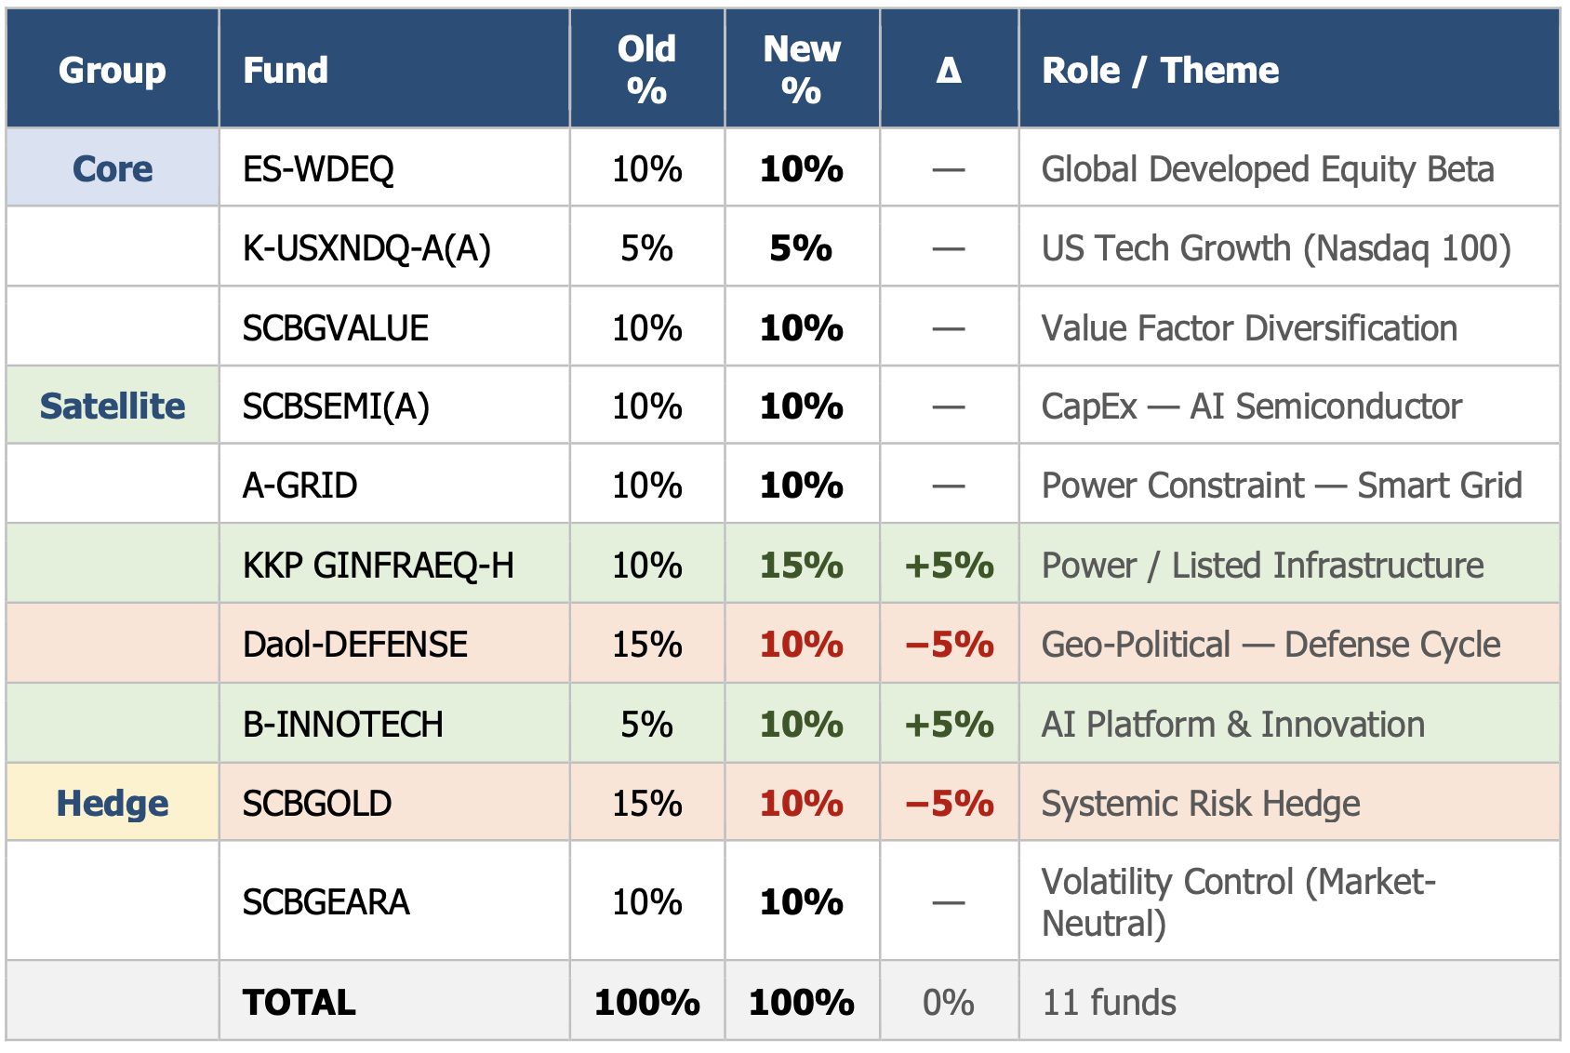1570x1053 pixels.
Task: Click KKP GINFRAEQ-H new 15% value
Action: (802, 565)
